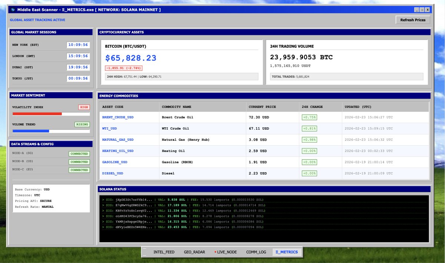Select the COMM_LOG tab
Viewport: 445px width, 263px height.
(256, 252)
